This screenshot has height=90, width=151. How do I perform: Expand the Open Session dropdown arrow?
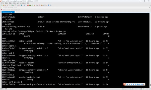click(5, 5)
